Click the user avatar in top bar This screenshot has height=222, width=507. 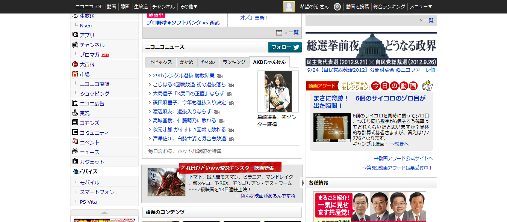coord(289,7)
